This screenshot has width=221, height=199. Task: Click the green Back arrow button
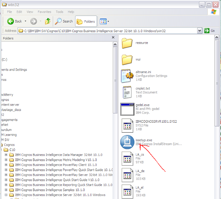pos(11,21)
